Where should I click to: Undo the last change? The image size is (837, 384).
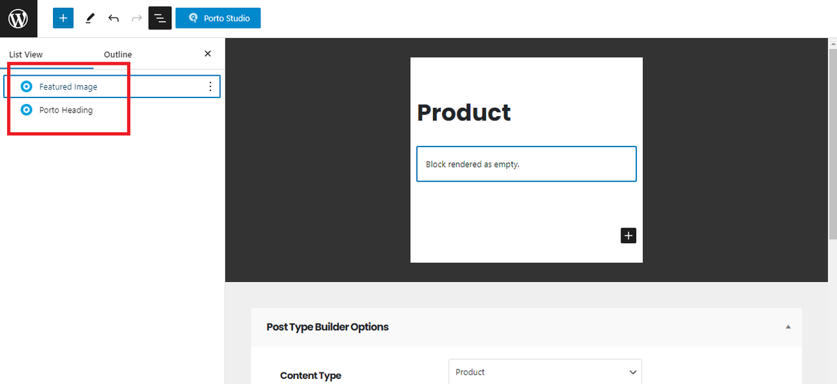tap(114, 18)
